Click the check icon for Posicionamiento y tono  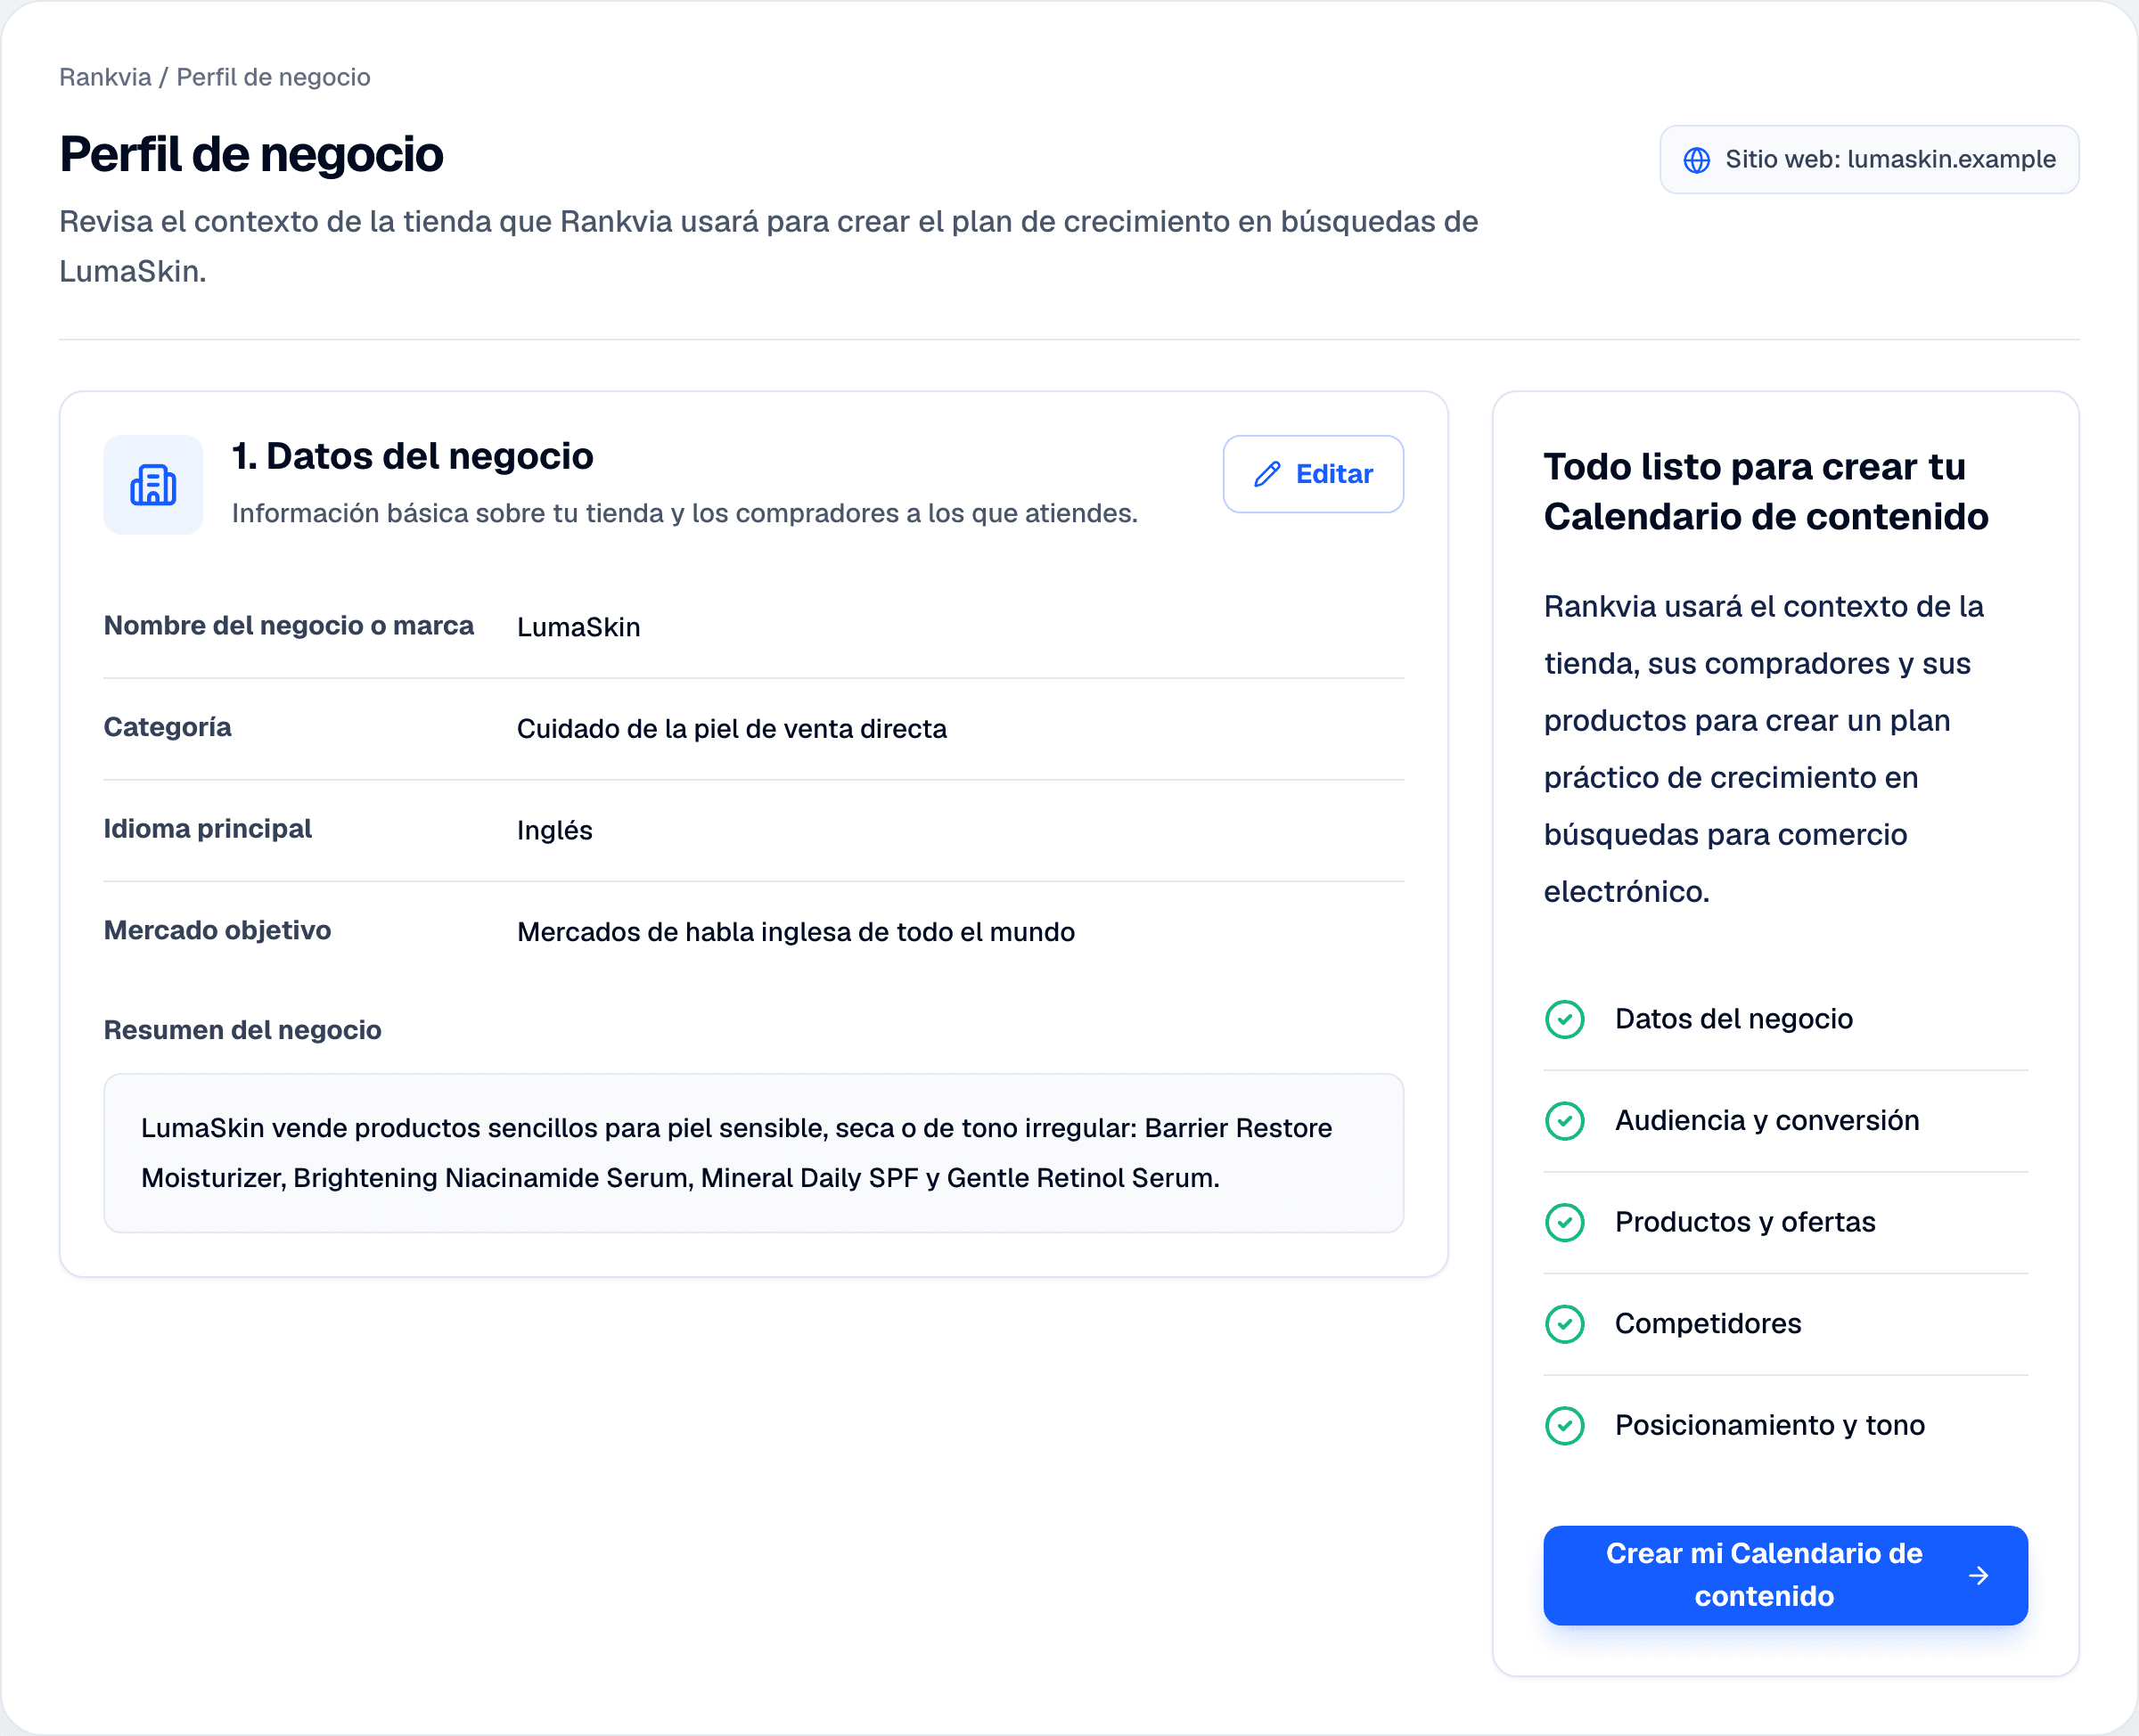[1565, 1425]
